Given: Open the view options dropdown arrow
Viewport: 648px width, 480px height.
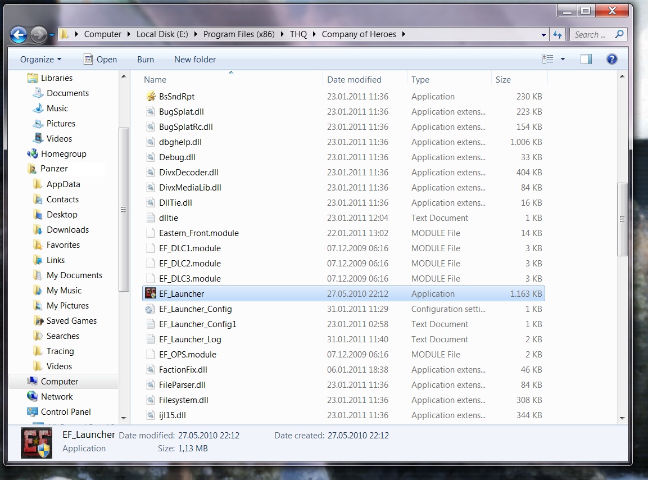Looking at the screenshot, I should [x=563, y=59].
